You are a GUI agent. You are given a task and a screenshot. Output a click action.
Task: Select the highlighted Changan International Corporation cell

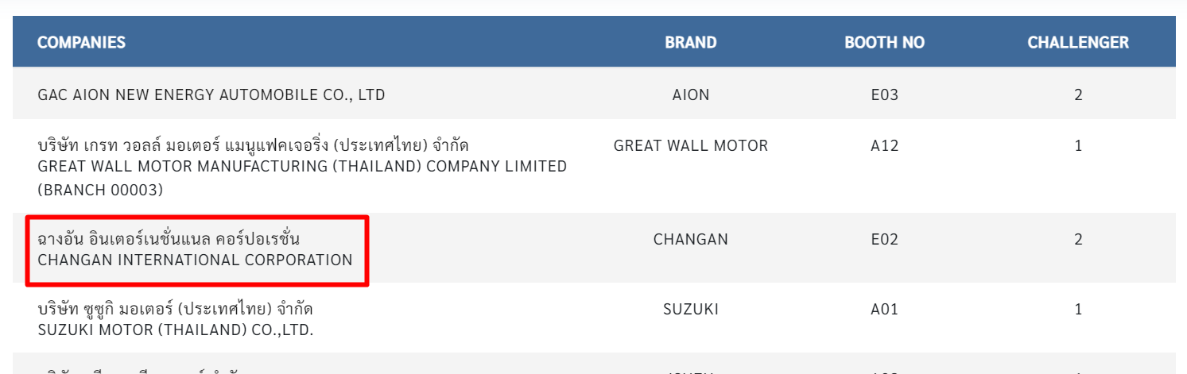pyautogui.click(x=197, y=249)
